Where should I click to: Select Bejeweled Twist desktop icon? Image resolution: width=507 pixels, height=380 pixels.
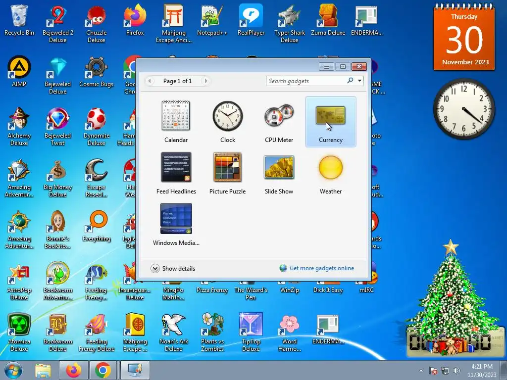click(58, 127)
